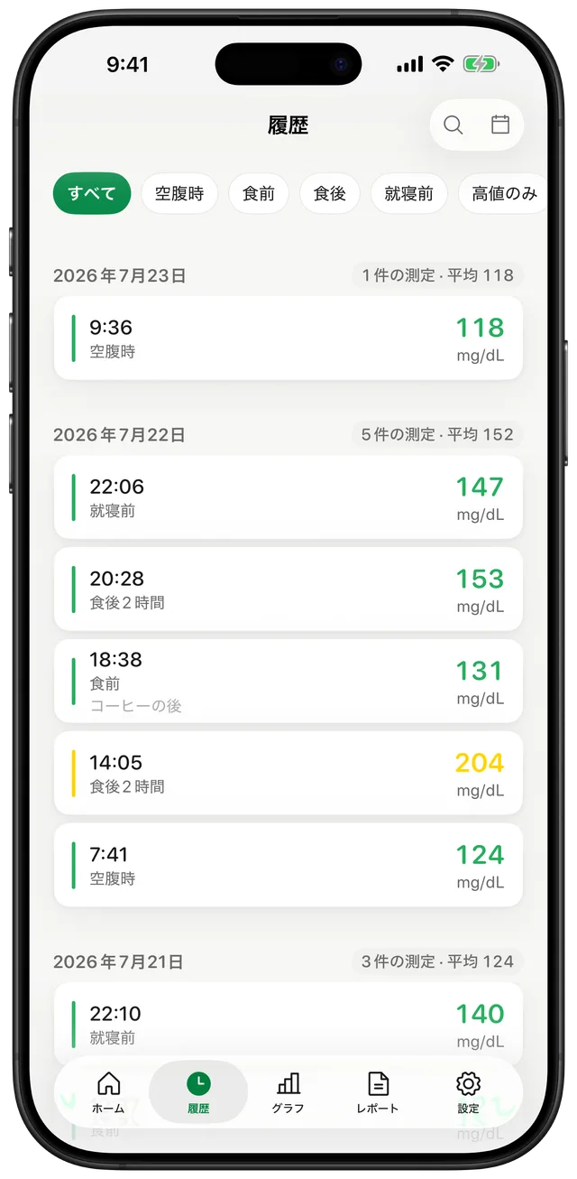Open the 18:38 コーヒーの後 entry
Image resolution: width=577 pixels, height=1179 pixels.
click(x=288, y=681)
